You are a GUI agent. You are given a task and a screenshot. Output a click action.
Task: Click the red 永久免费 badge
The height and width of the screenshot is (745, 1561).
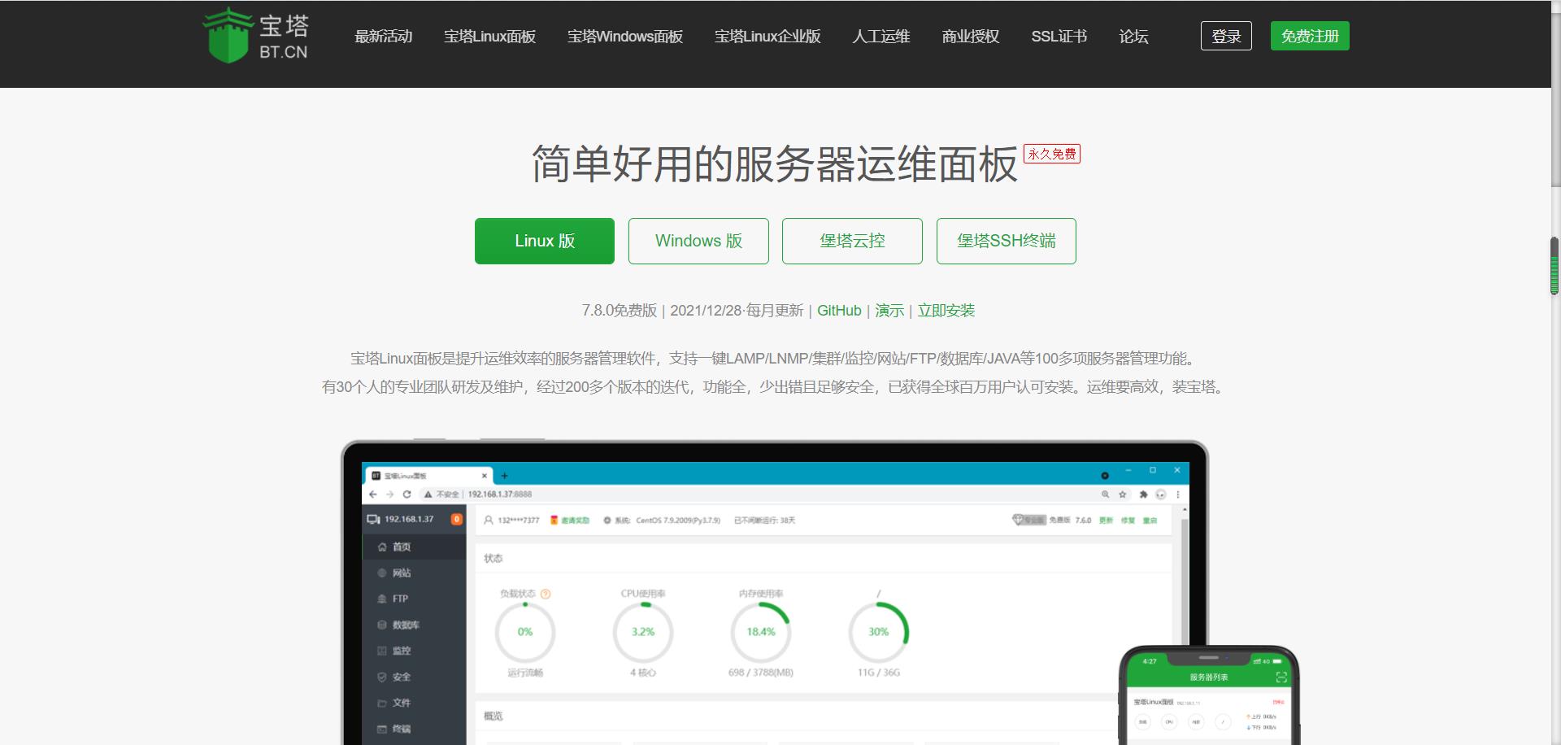click(x=1052, y=154)
